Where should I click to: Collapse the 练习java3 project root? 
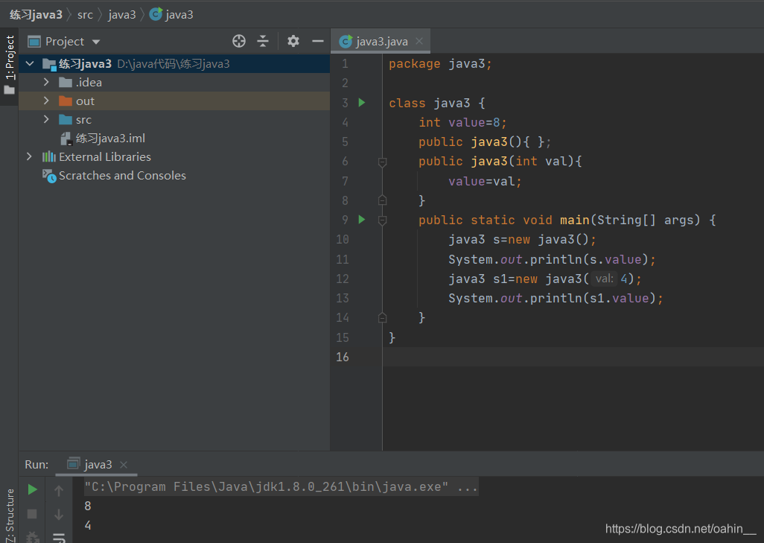(30, 64)
